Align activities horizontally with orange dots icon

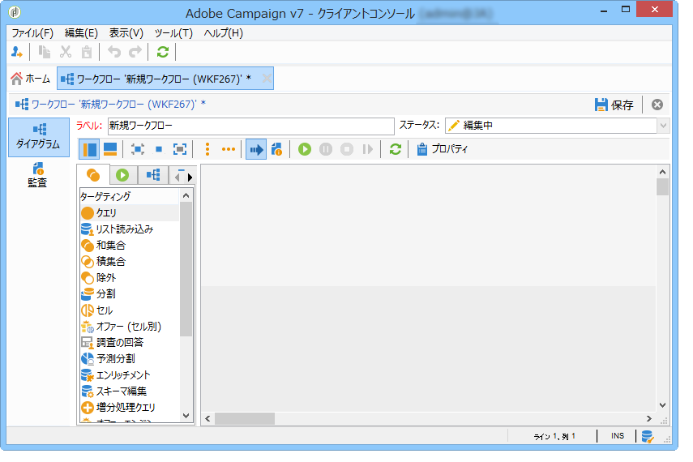pos(229,149)
